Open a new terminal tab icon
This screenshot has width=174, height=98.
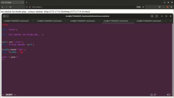coord(4,16)
